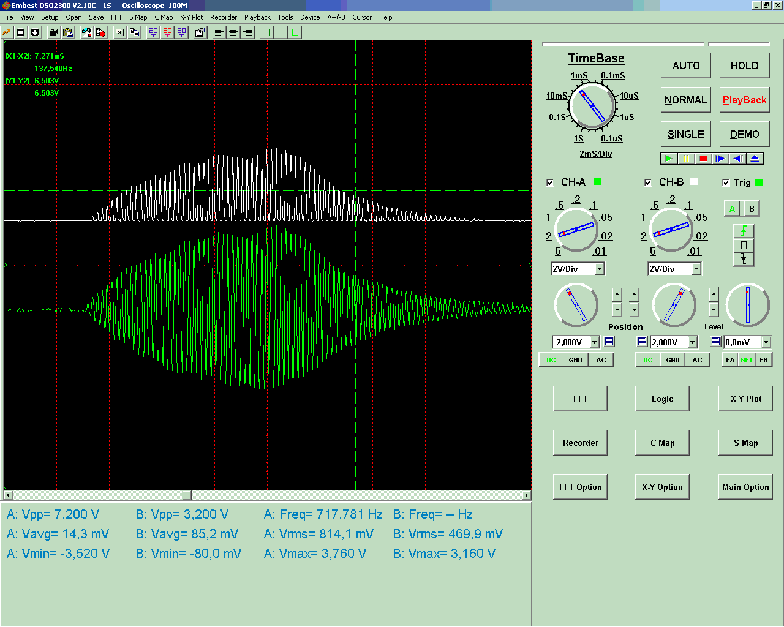Set CH-A coupling to GND

click(575, 360)
